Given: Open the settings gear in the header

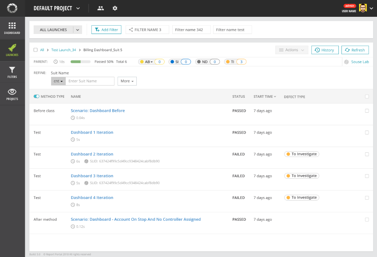Looking at the screenshot, I should pos(115,8).
